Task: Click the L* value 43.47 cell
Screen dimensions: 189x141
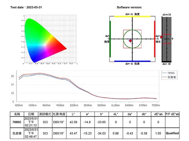Action: 73,133
